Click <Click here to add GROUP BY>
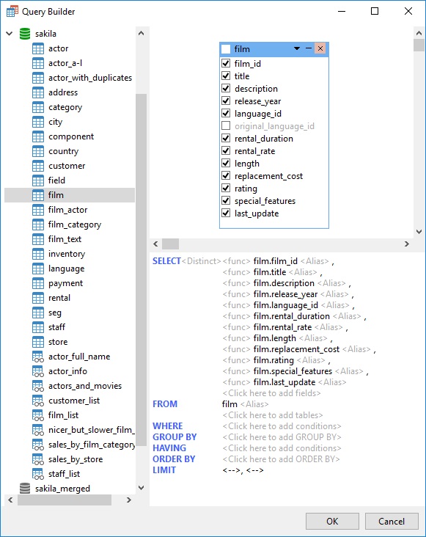Image resolution: width=426 pixels, height=537 pixels. click(x=282, y=437)
